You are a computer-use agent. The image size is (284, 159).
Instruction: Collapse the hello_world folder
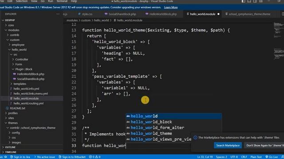click(x=32, y=49)
